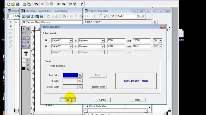This screenshot has height=115, width=206.
Task: Click the red X delete icon in Object Navigator
Action: (x=11, y=26)
